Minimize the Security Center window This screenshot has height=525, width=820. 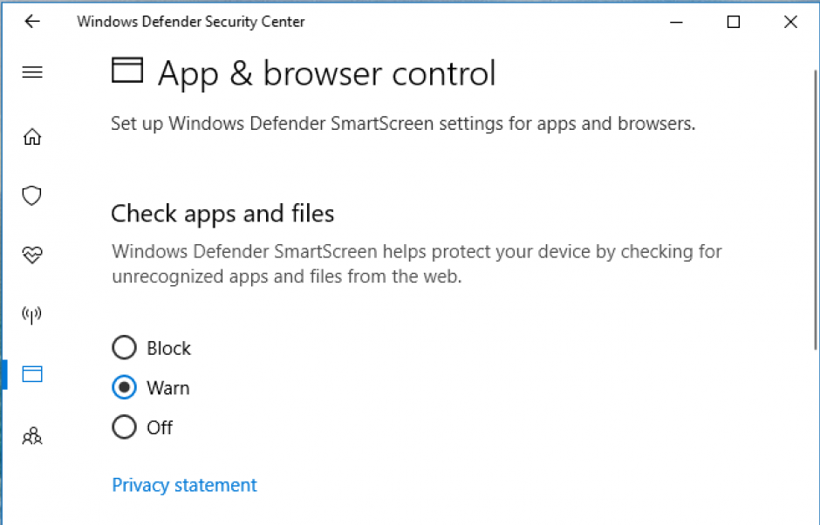pyautogui.click(x=676, y=22)
